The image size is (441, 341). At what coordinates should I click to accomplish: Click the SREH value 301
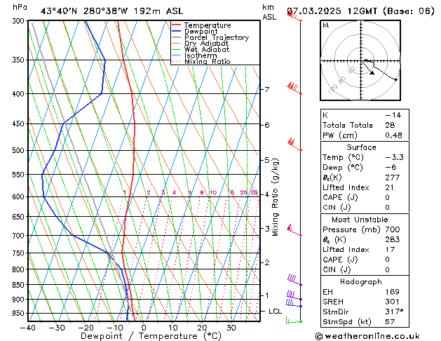point(393,302)
